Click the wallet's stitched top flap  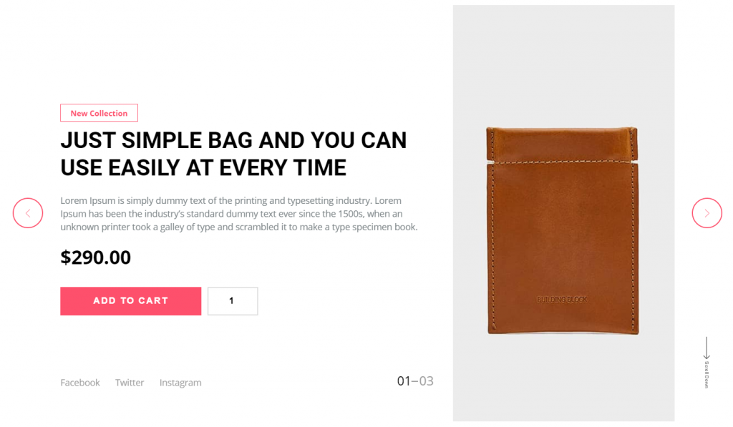562,144
